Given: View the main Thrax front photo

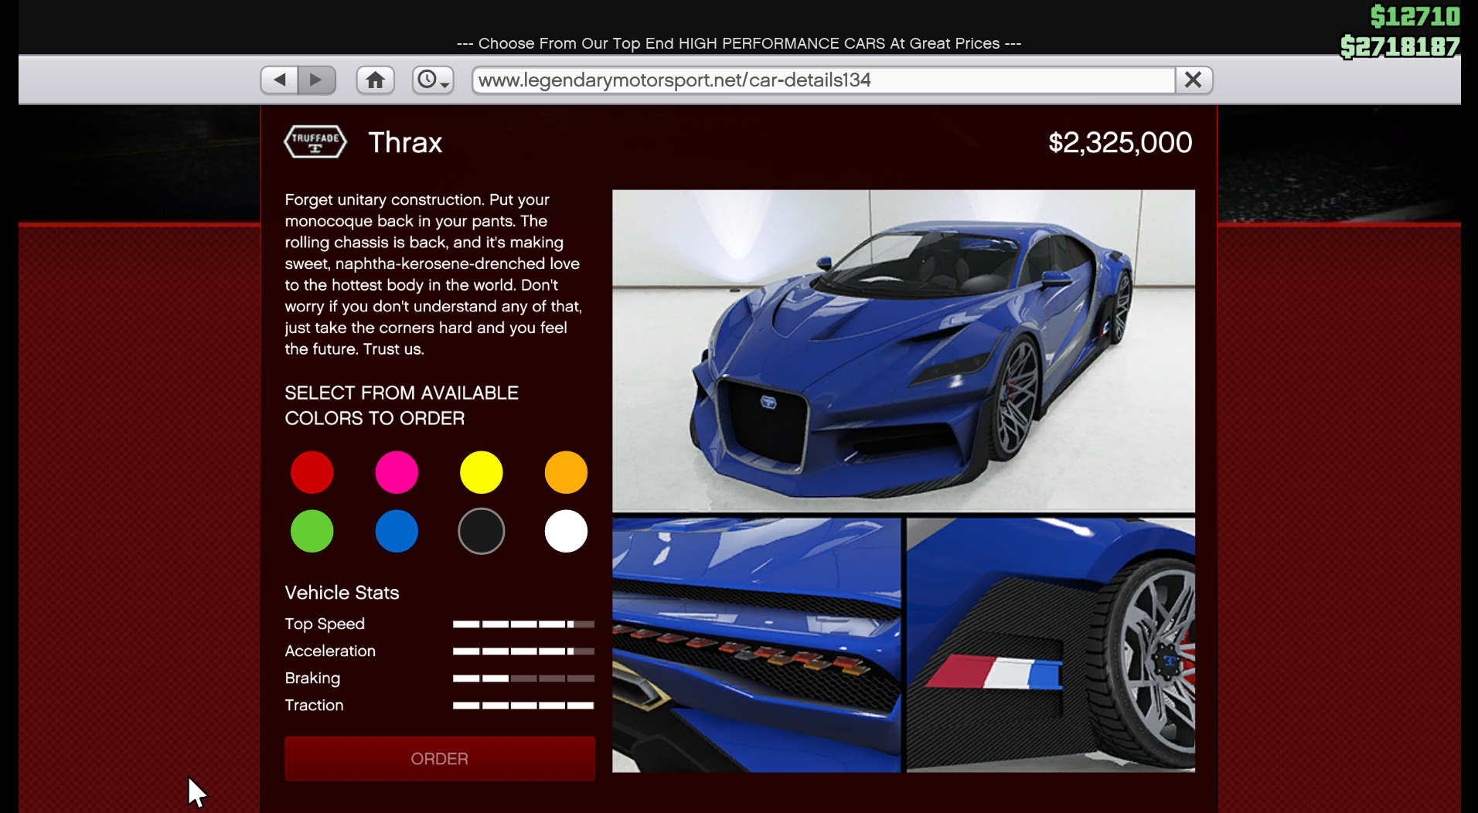Looking at the screenshot, I should coord(903,351).
